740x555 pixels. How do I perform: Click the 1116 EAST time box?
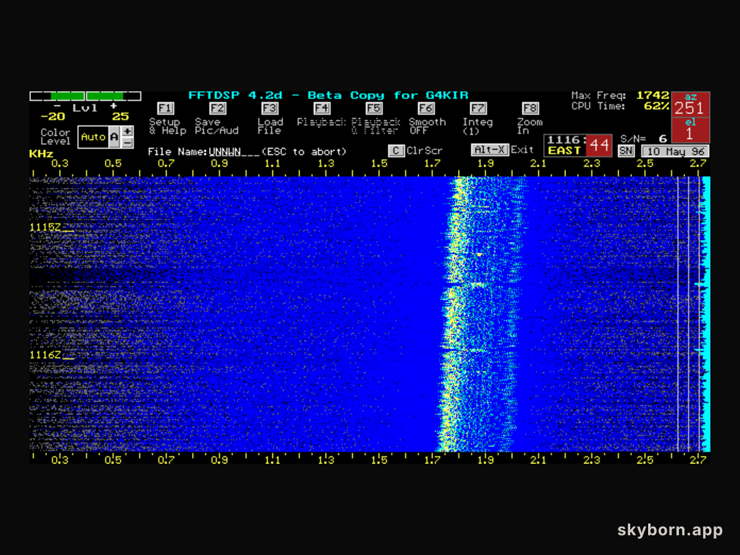[x=564, y=146]
